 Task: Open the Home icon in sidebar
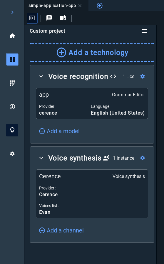pos(12,36)
